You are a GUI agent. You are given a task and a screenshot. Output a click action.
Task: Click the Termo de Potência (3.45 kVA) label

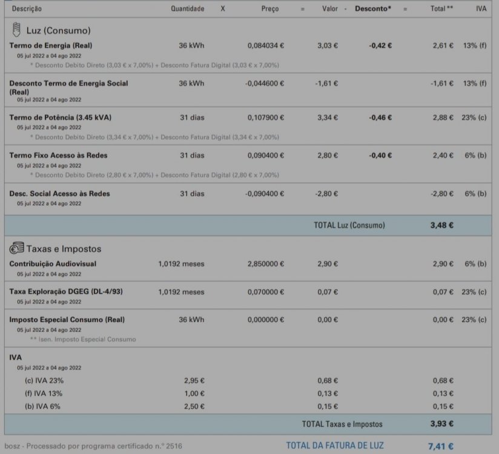[x=60, y=117]
